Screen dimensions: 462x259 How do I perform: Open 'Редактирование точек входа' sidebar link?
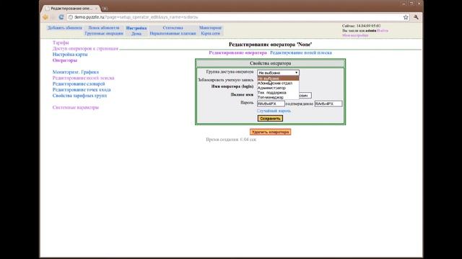click(82, 89)
